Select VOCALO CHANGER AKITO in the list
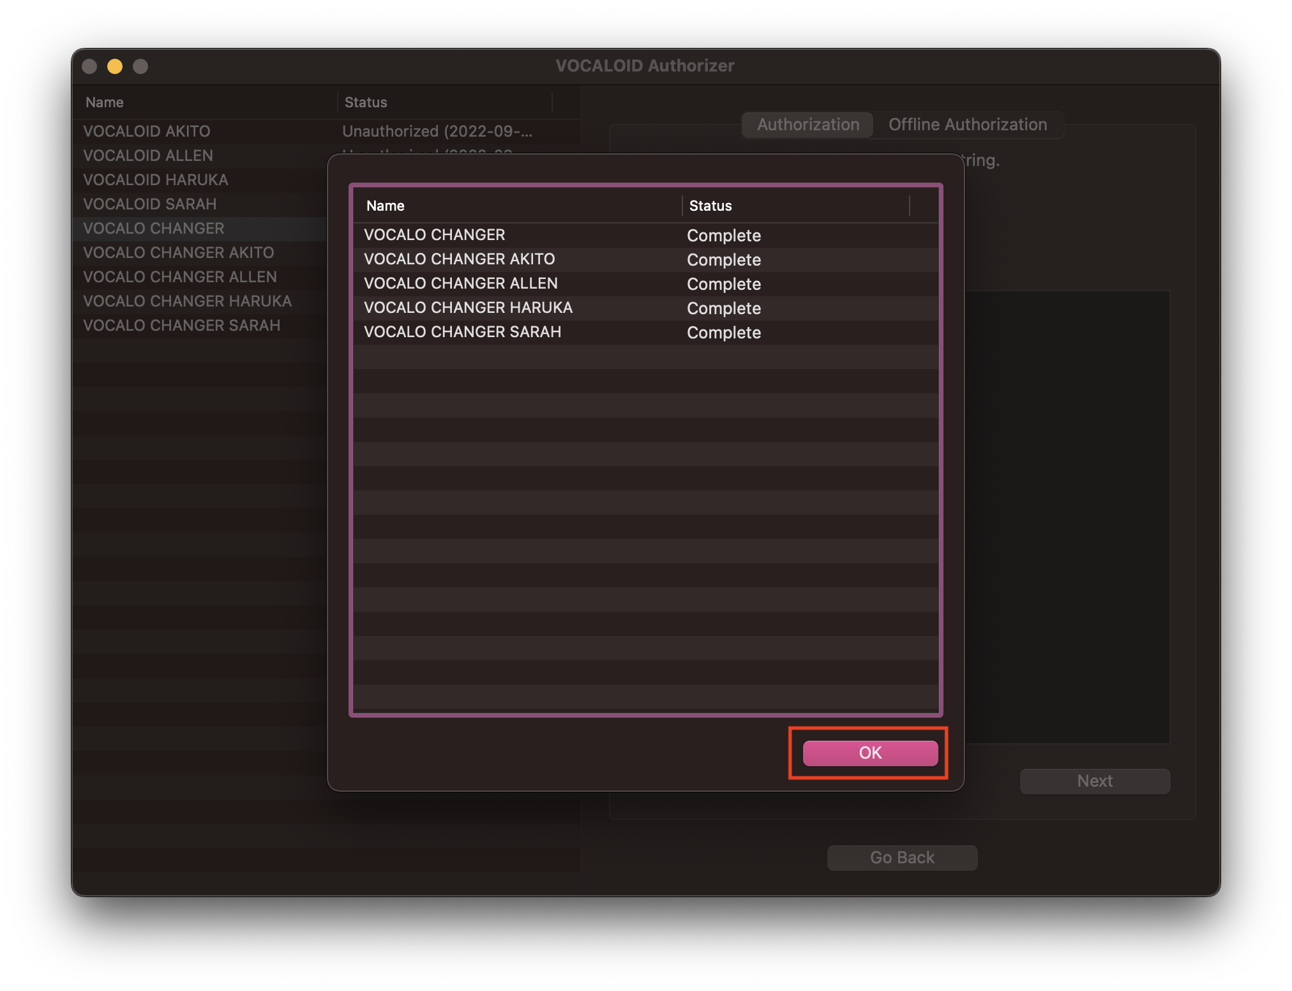1292x991 pixels. (178, 252)
